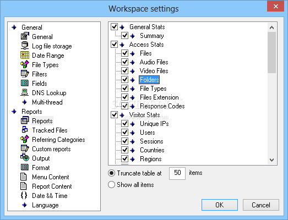Click the star icon beside General Stats
This screenshot has height=220, width=288.
tap(122, 27)
